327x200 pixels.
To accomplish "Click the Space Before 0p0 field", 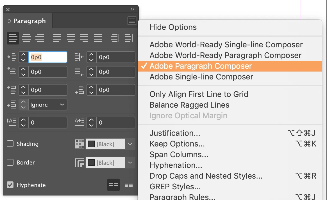I will tap(48, 90).
